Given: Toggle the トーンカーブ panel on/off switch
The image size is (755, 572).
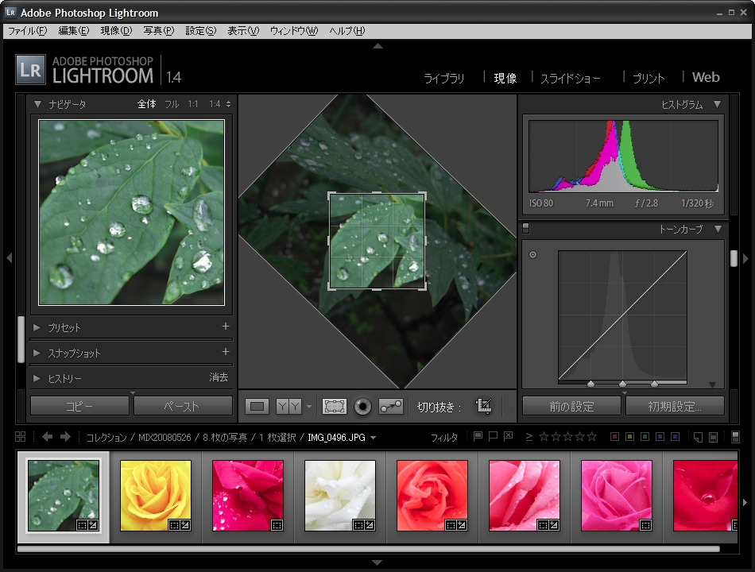Looking at the screenshot, I should (x=526, y=230).
